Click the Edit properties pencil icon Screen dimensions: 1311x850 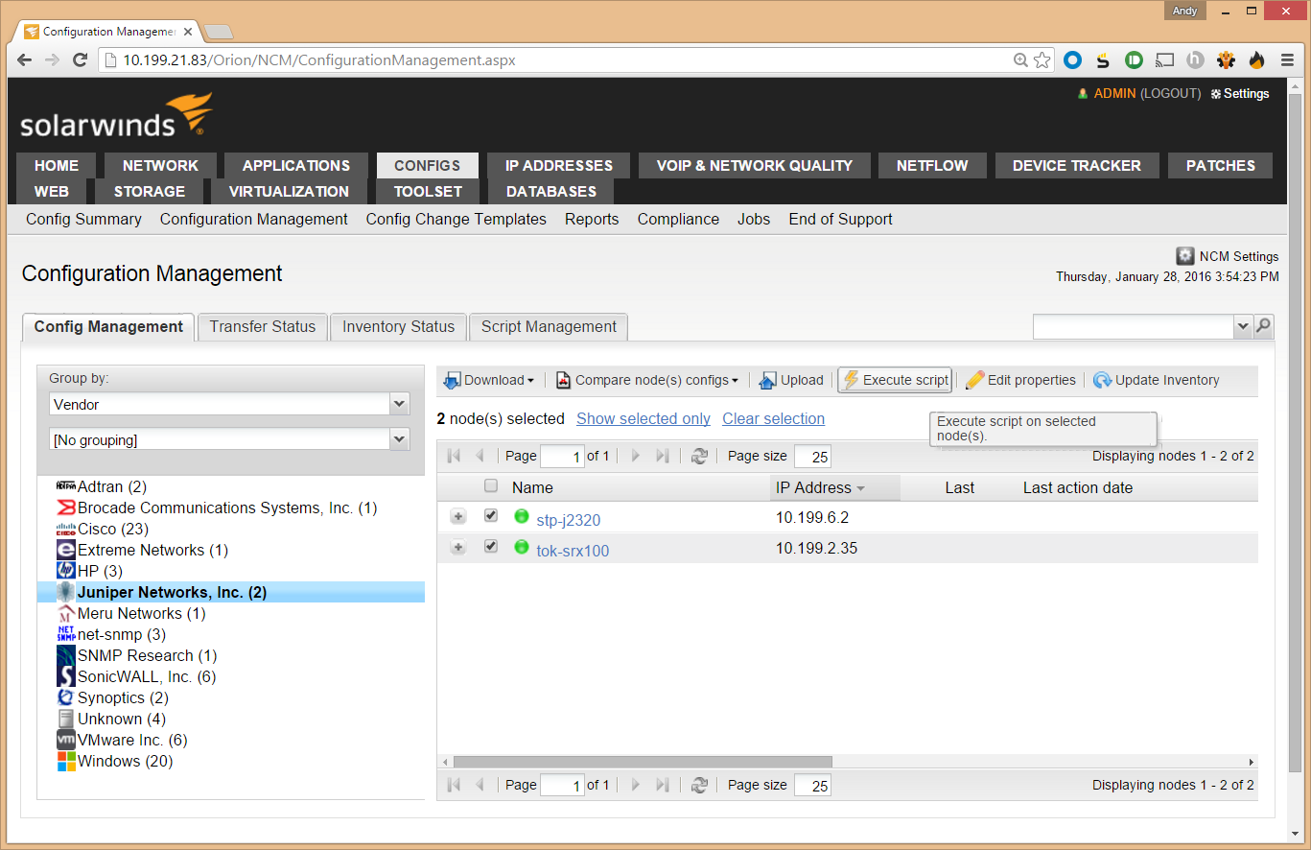974,380
